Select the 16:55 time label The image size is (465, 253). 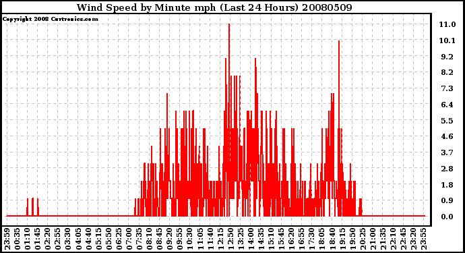pos(302,239)
